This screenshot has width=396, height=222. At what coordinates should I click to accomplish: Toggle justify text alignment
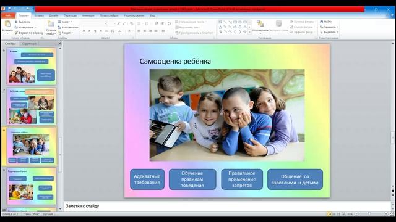[156, 31]
